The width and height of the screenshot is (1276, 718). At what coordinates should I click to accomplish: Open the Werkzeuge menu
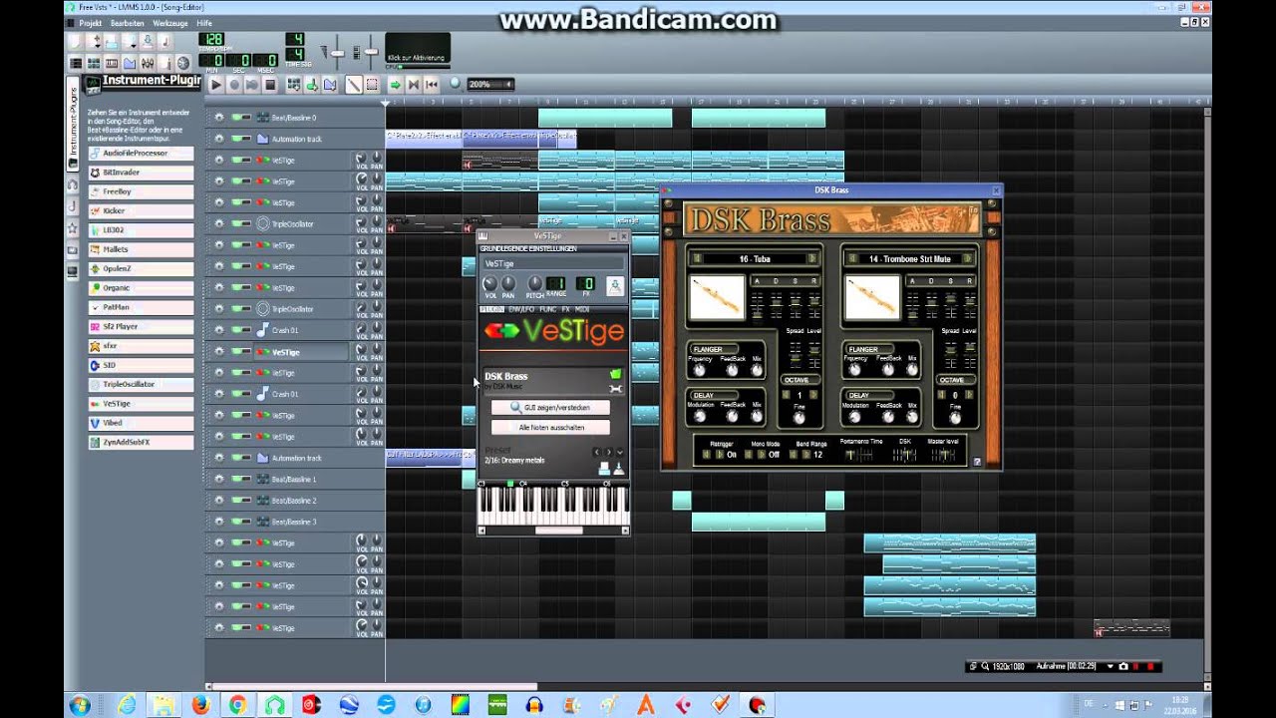click(170, 22)
